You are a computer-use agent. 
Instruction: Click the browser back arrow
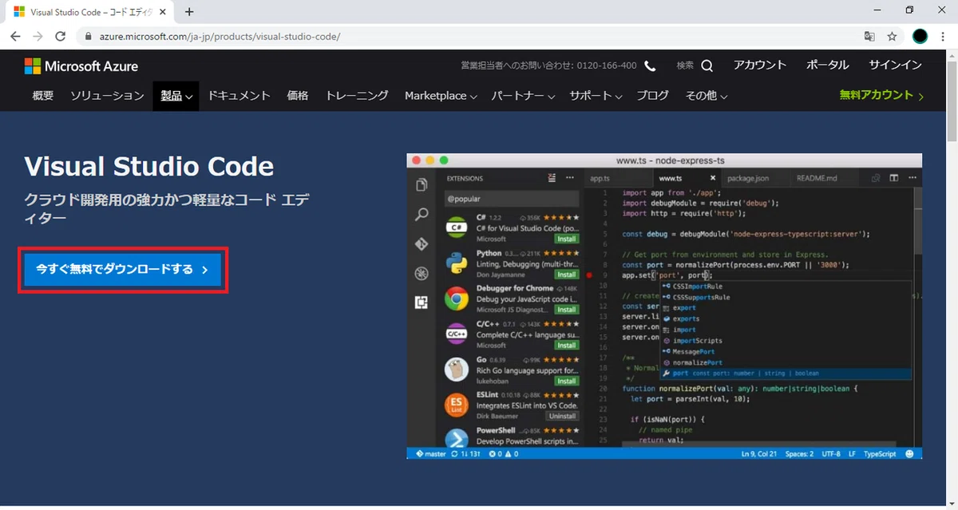[x=15, y=37]
